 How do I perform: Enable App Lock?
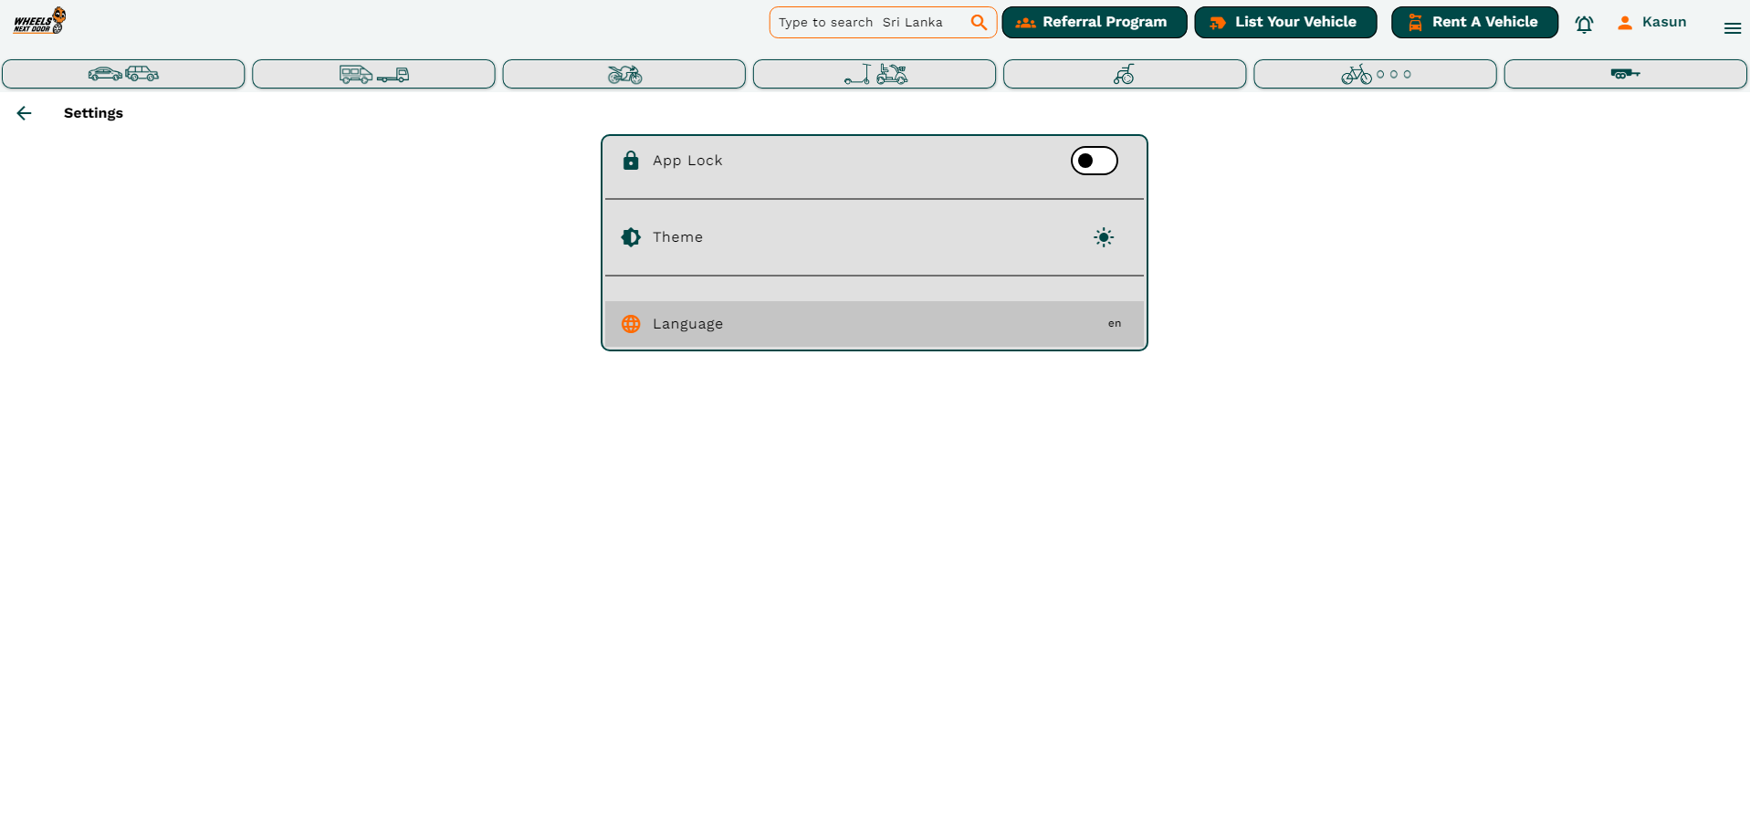coord(1093,160)
